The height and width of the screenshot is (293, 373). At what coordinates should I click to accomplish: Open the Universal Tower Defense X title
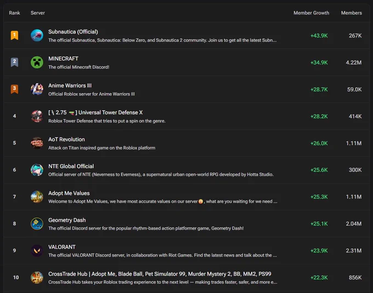pyautogui.click(x=95, y=113)
